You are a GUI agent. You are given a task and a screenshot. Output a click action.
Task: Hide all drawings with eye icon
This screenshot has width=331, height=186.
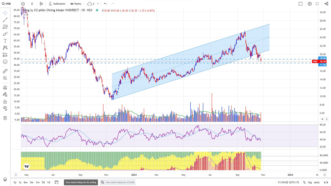5,109
